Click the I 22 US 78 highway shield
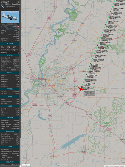The image size is (125, 167). 108,129
